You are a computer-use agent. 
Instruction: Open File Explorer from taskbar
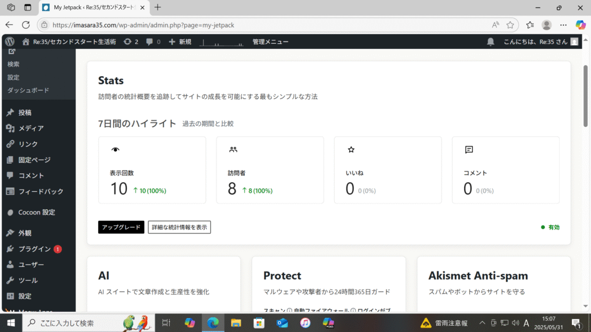236,323
